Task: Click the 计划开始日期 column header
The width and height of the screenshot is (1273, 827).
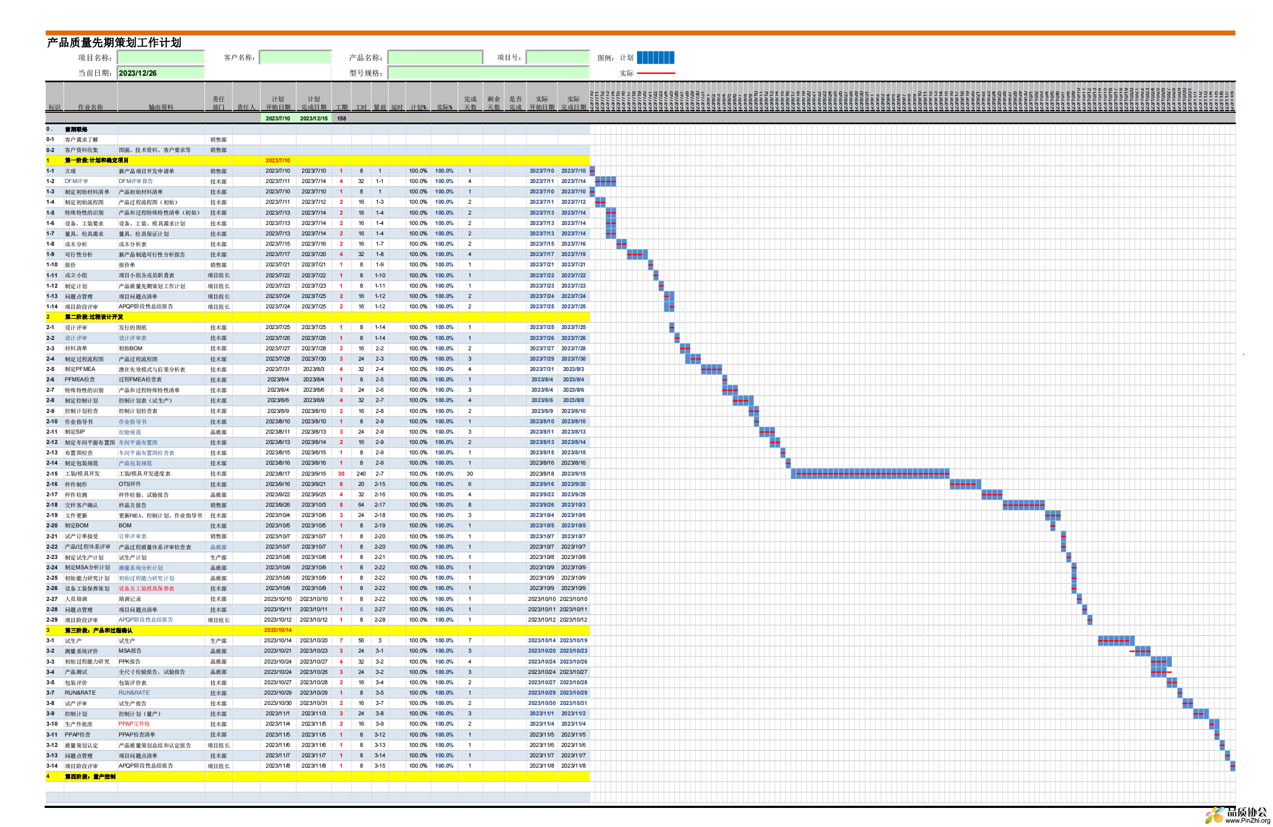Action: [x=278, y=103]
